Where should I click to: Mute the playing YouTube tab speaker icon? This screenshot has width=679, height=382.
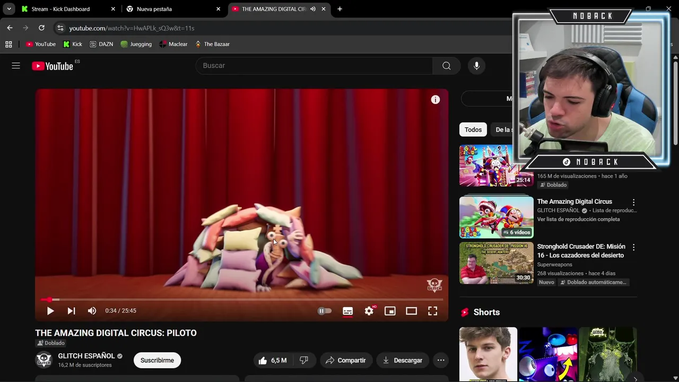pos(313,9)
